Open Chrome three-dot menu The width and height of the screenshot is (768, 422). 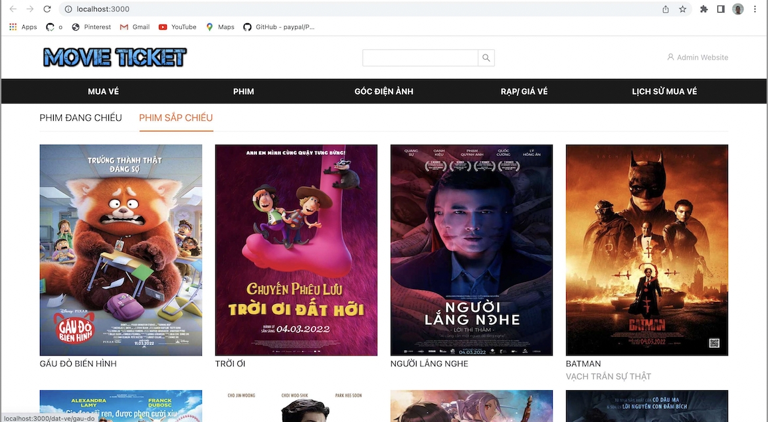(x=755, y=9)
